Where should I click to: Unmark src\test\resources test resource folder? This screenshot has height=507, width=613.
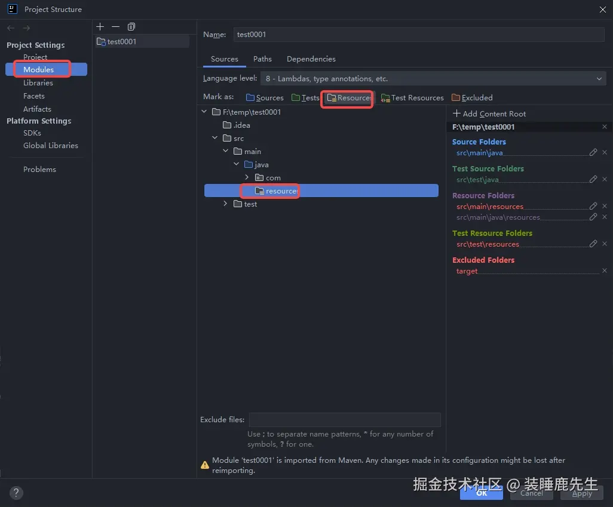(605, 244)
